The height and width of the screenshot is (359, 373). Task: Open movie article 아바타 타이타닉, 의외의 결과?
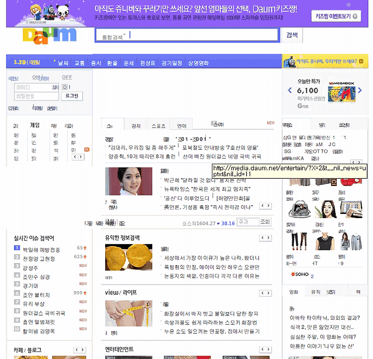[x=325, y=318]
